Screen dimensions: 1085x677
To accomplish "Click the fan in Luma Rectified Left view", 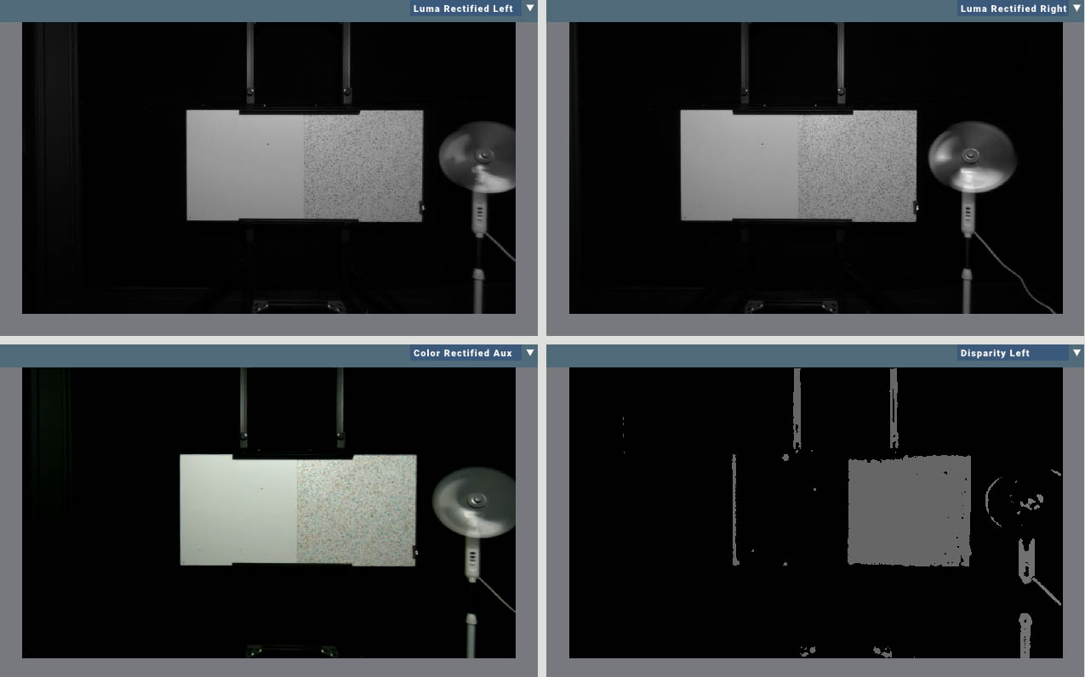I will 481,157.
